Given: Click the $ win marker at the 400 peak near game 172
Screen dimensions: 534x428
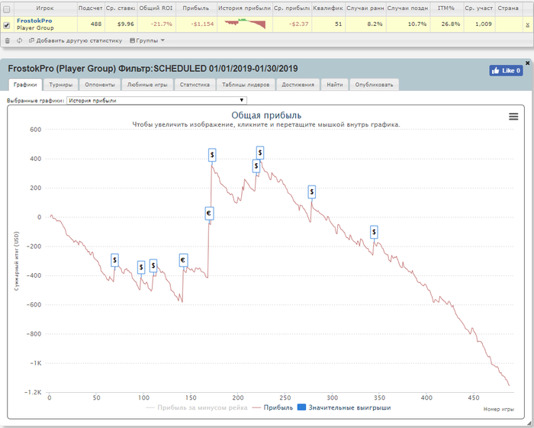Looking at the screenshot, I should (x=212, y=156).
